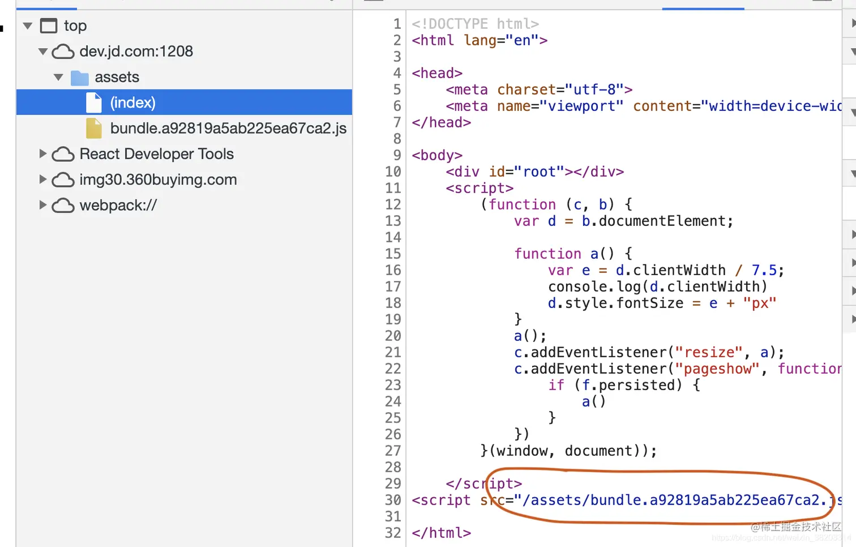Click the blue assets folder icon
Viewport: 856px width, 547px height.
point(79,78)
